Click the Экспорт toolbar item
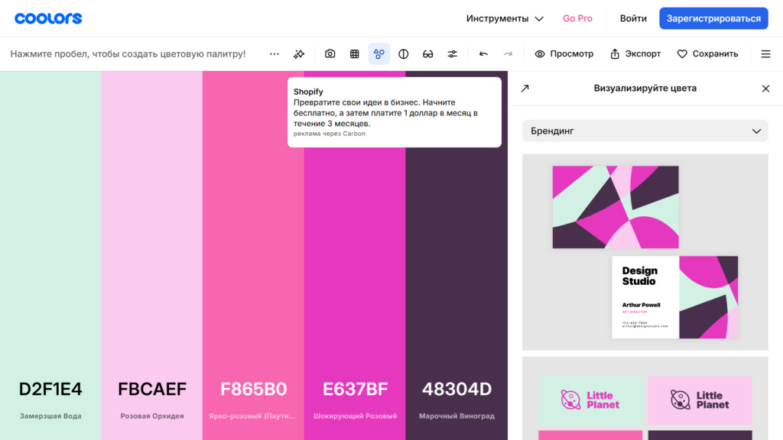Screen dimensions: 783x440 tap(635, 54)
